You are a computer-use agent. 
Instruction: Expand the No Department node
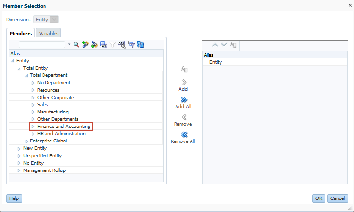(33, 83)
